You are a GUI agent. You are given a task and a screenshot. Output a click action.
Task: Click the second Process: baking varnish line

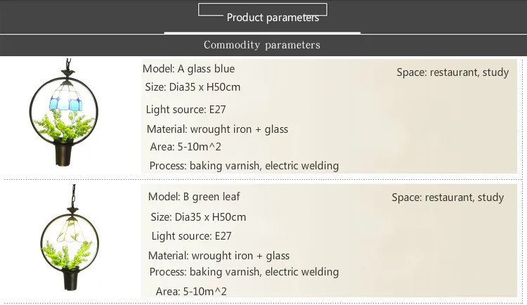click(243, 272)
